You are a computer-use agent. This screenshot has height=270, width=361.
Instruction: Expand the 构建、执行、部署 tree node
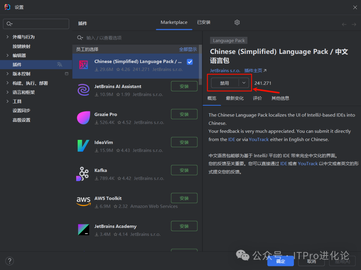click(x=7, y=83)
